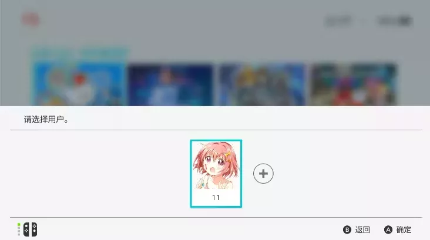Confirm selection with the 确定 label
Screen dimensions: 430x240
click(404, 229)
